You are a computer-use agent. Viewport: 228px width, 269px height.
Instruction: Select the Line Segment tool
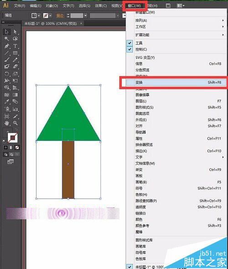click(x=7, y=53)
